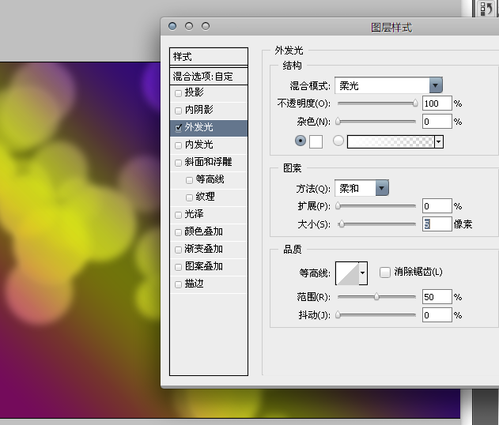Expand the 等高线 contour picker arrow
This screenshot has width=499, height=425.
[363, 273]
